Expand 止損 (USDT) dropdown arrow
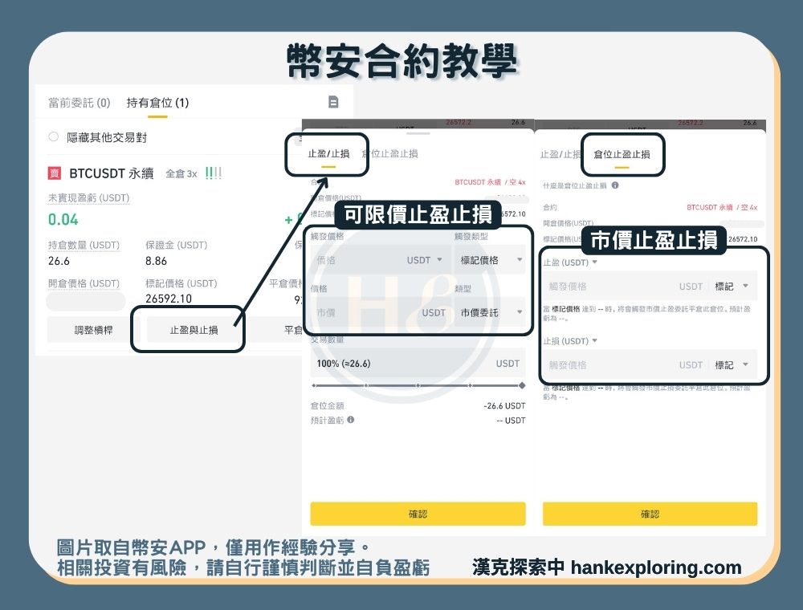 594,341
